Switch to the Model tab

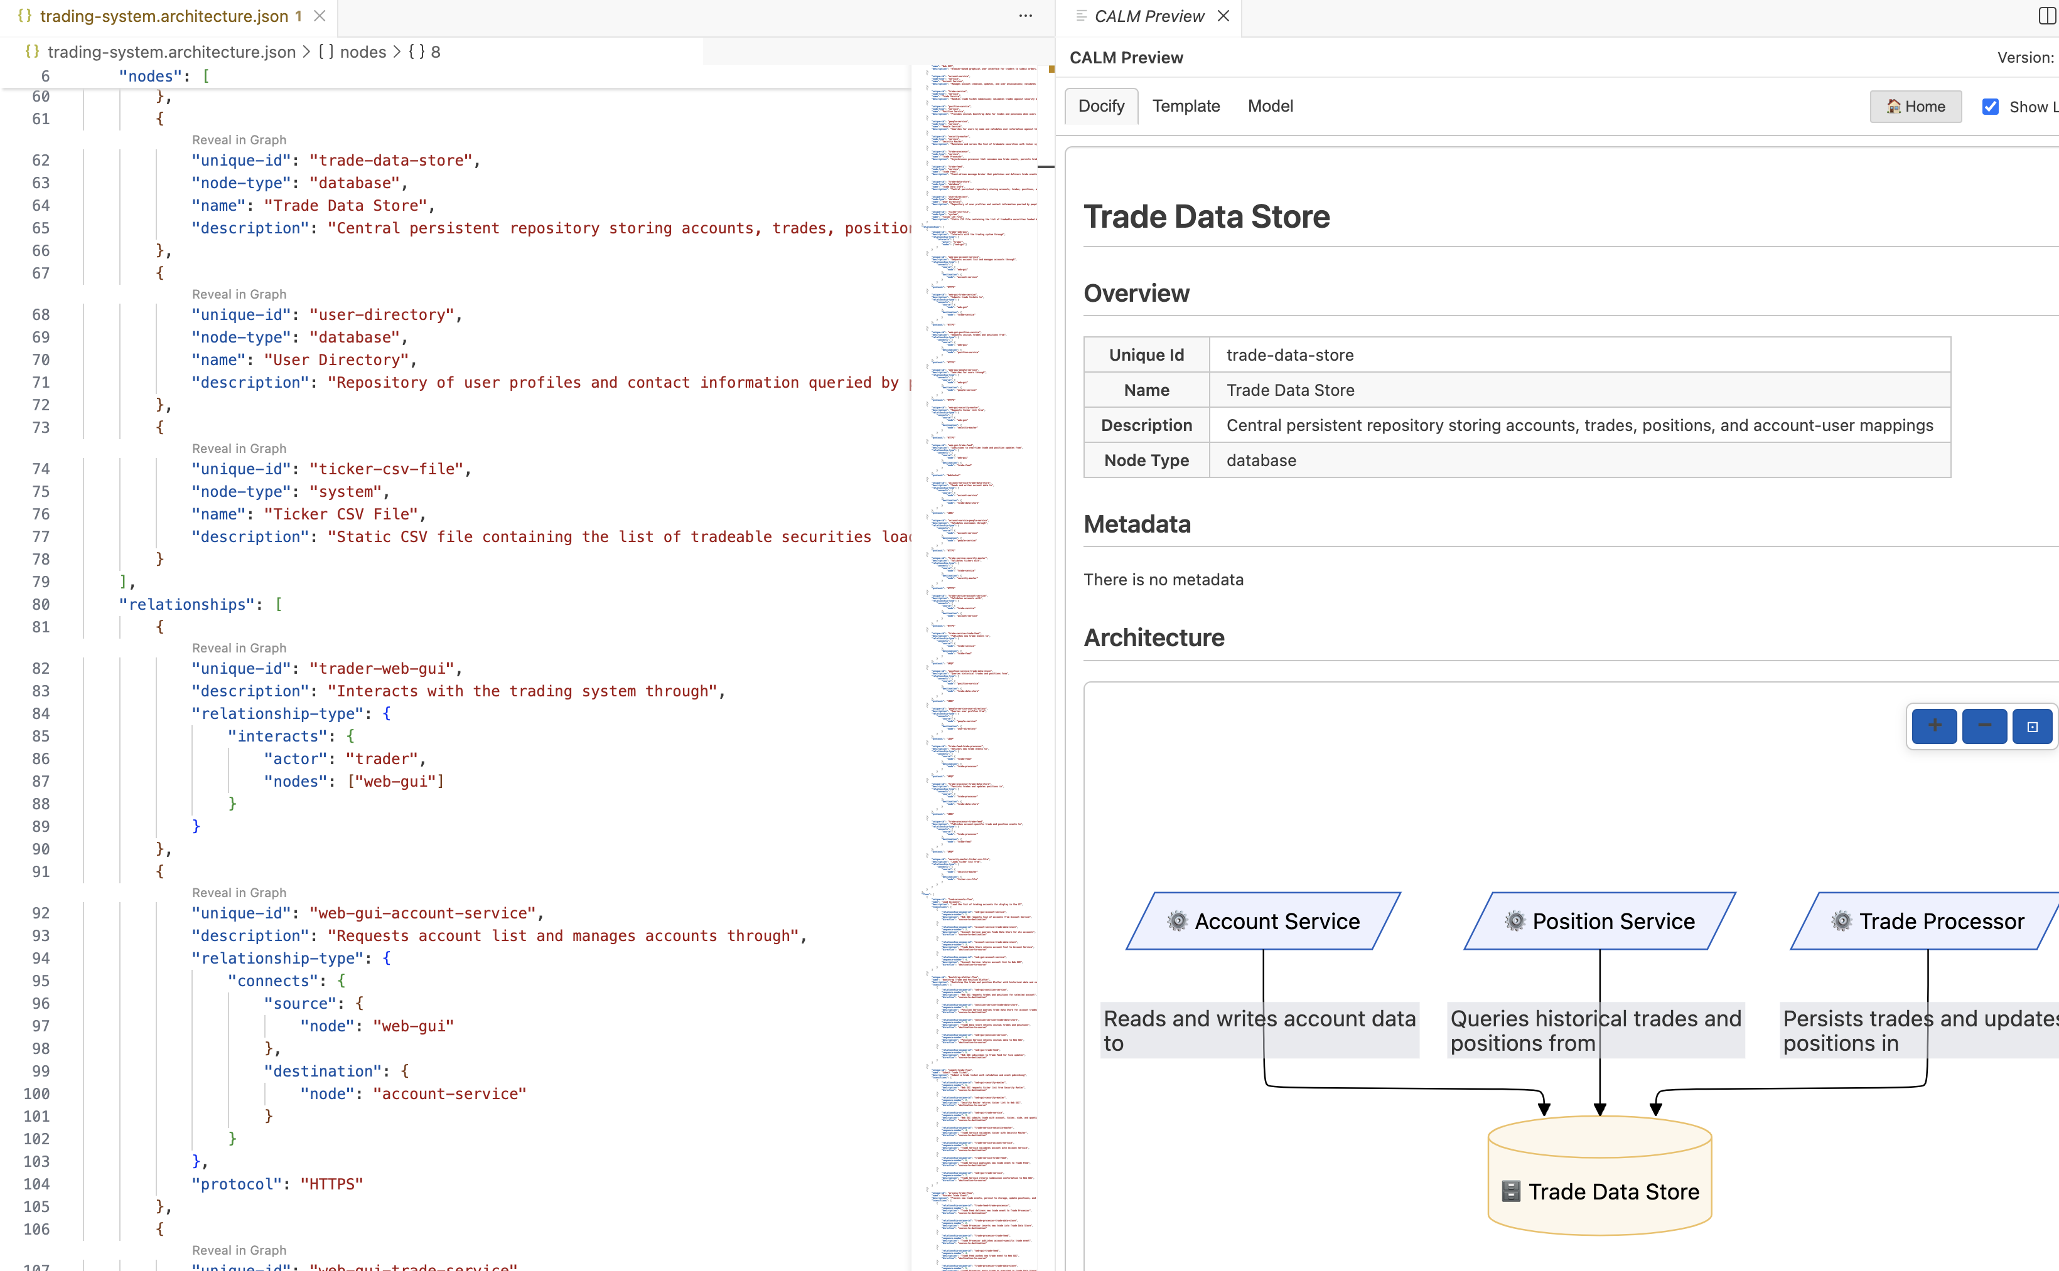point(1270,106)
